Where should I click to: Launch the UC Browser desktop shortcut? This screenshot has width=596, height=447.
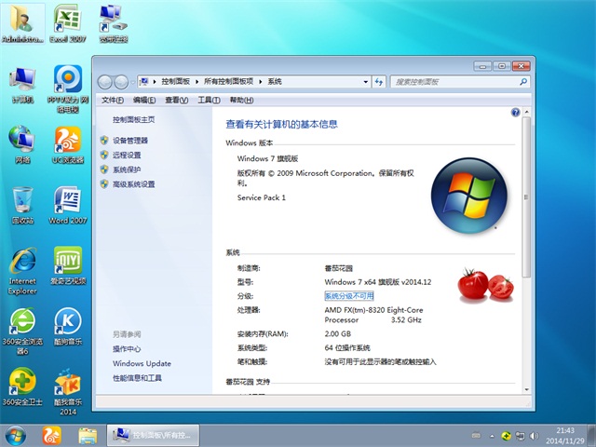tap(68, 145)
